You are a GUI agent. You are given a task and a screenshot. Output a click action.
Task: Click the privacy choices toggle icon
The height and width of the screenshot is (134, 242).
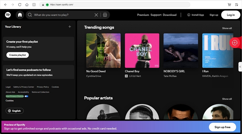26,96
